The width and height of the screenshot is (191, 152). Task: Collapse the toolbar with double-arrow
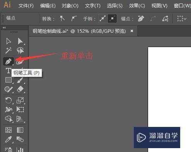[4, 27]
